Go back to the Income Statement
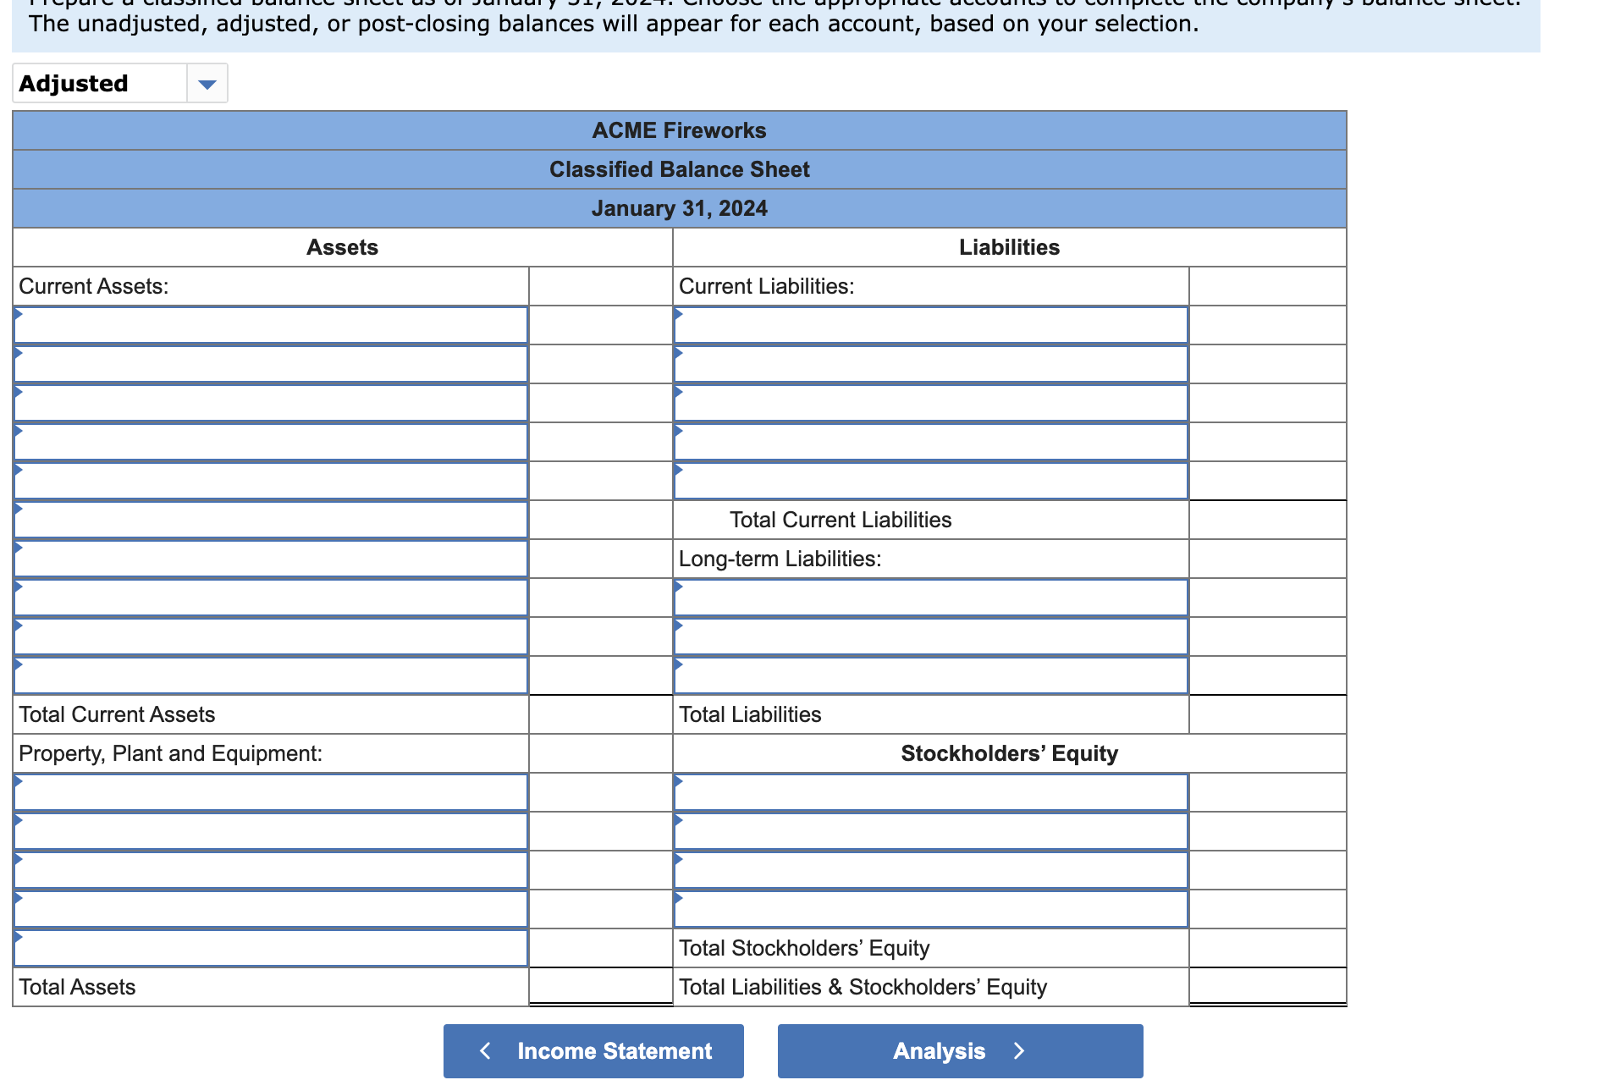 point(593,1050)
